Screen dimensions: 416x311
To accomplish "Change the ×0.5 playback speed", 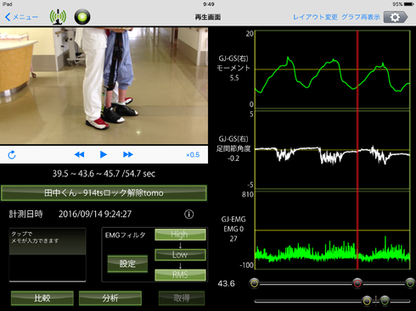I will pyautogui.click(x=193, y=155).
